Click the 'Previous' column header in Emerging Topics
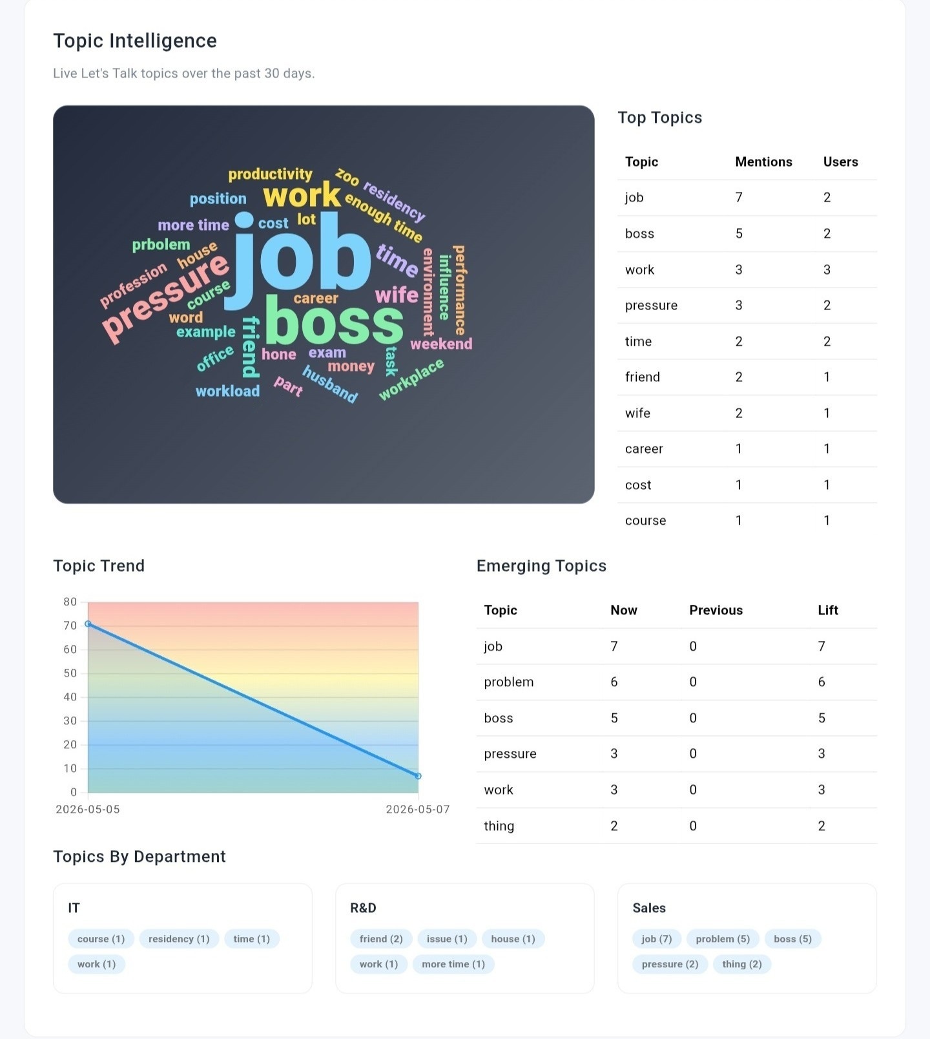Viewport: 930px width, 1039px height. click(716, 610)
